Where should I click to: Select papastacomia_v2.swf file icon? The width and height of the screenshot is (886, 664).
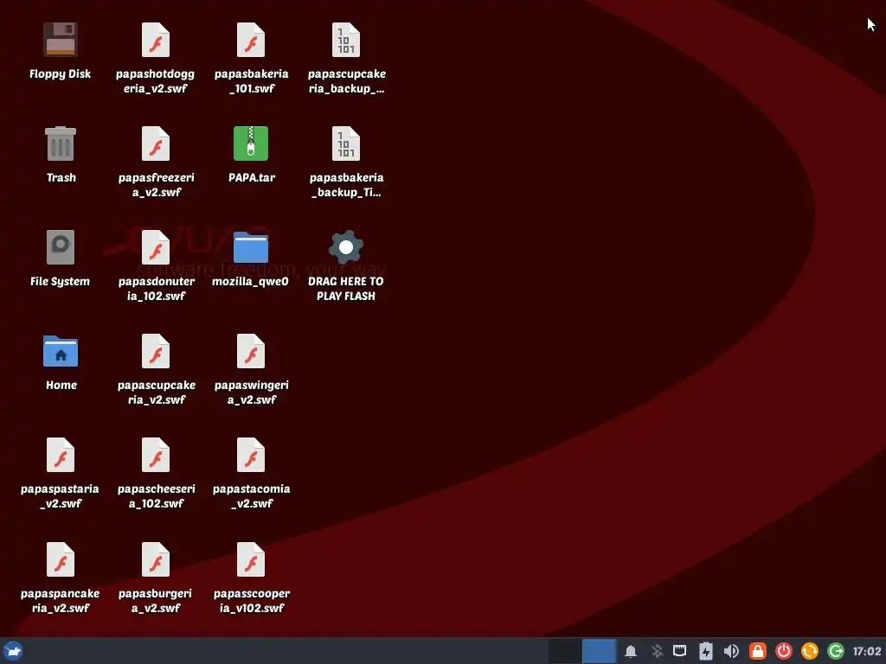click(x=251, y=455)
